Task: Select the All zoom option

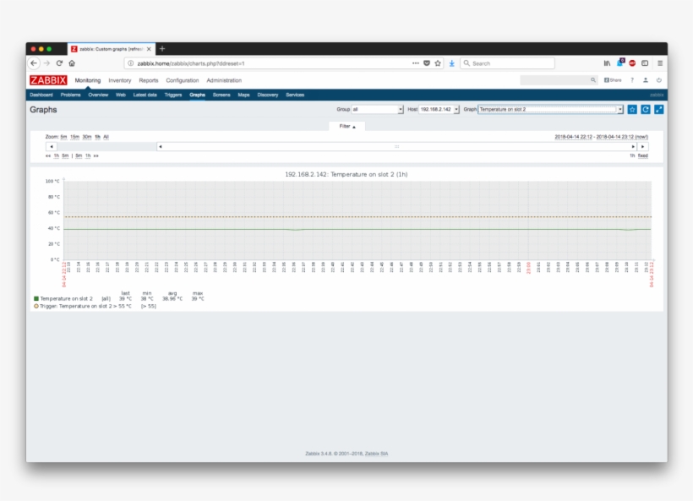Action: click(106, 136)
